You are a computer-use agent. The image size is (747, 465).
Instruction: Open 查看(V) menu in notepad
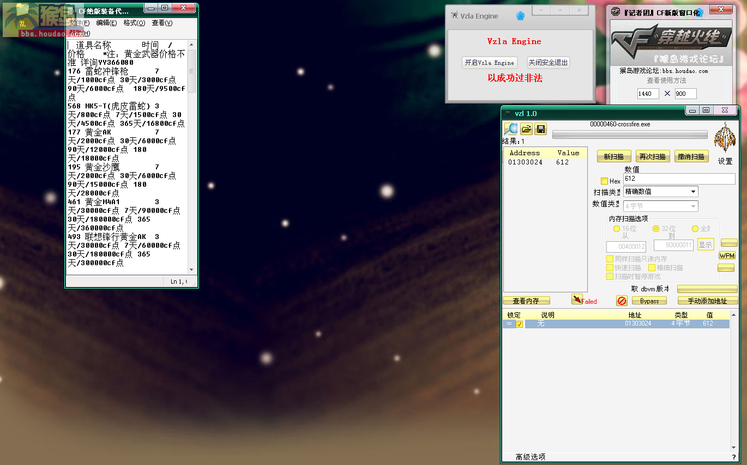pos(162,23)
